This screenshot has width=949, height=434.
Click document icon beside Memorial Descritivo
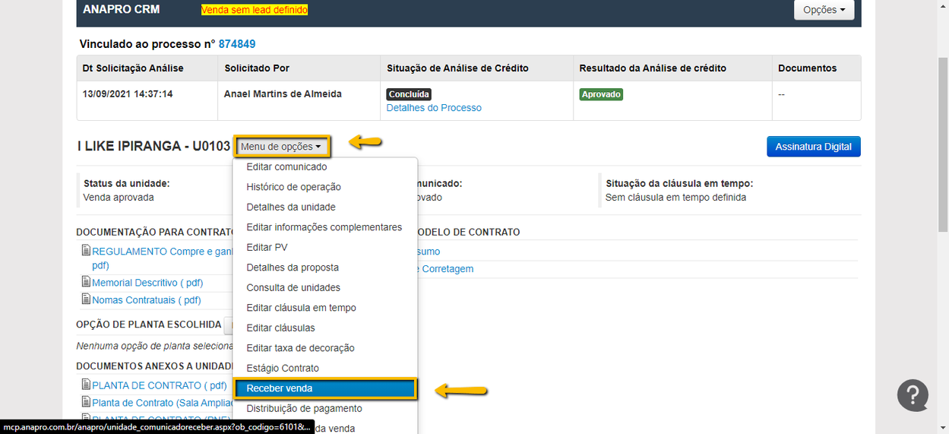(x=86, y=282)
